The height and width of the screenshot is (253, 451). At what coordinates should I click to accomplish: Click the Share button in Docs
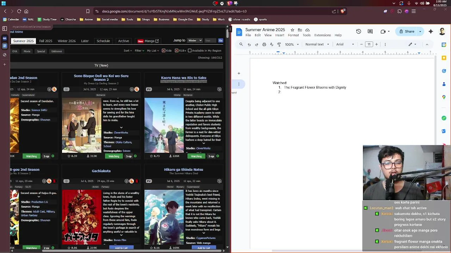(406, 32)
